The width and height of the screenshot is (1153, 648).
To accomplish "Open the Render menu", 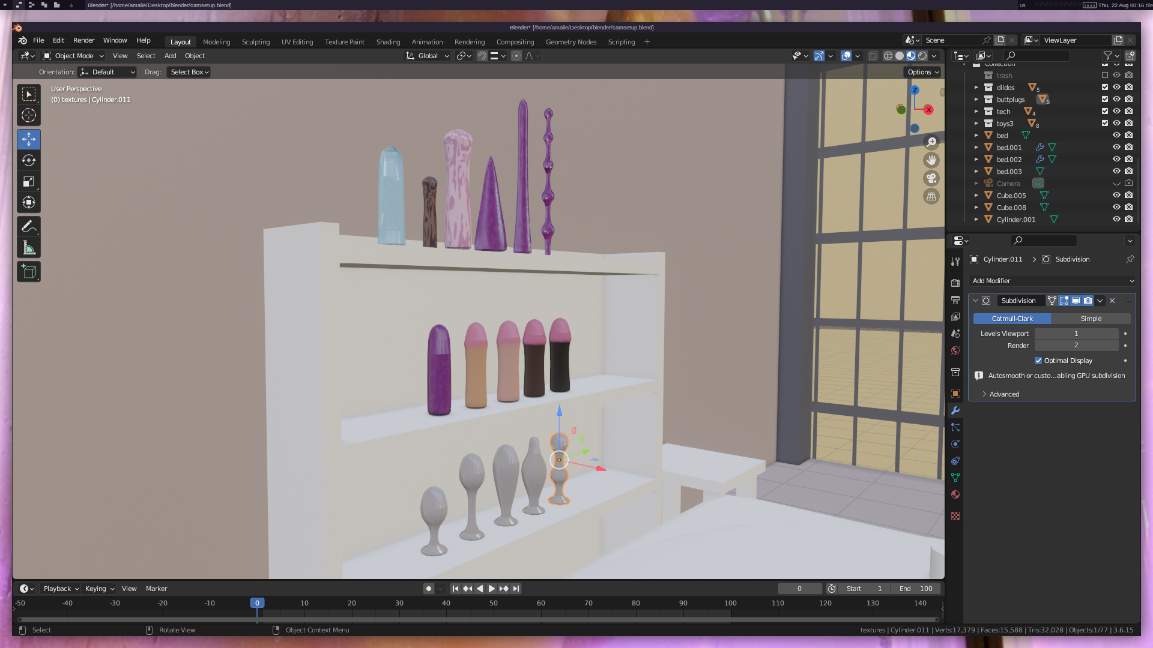I will pyautogui.click(x=83, y=40).
